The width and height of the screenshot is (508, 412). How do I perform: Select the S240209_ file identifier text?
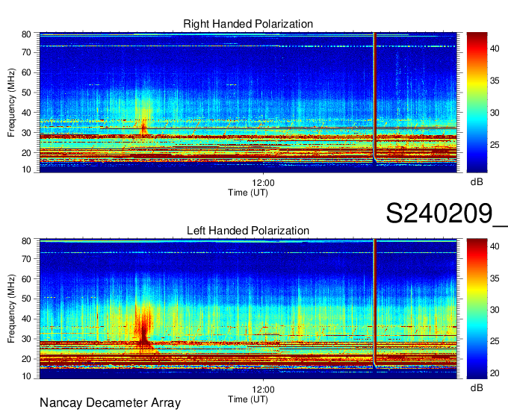(447, 213)
